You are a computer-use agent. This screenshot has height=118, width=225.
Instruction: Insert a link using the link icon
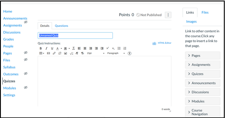[54, 53]
